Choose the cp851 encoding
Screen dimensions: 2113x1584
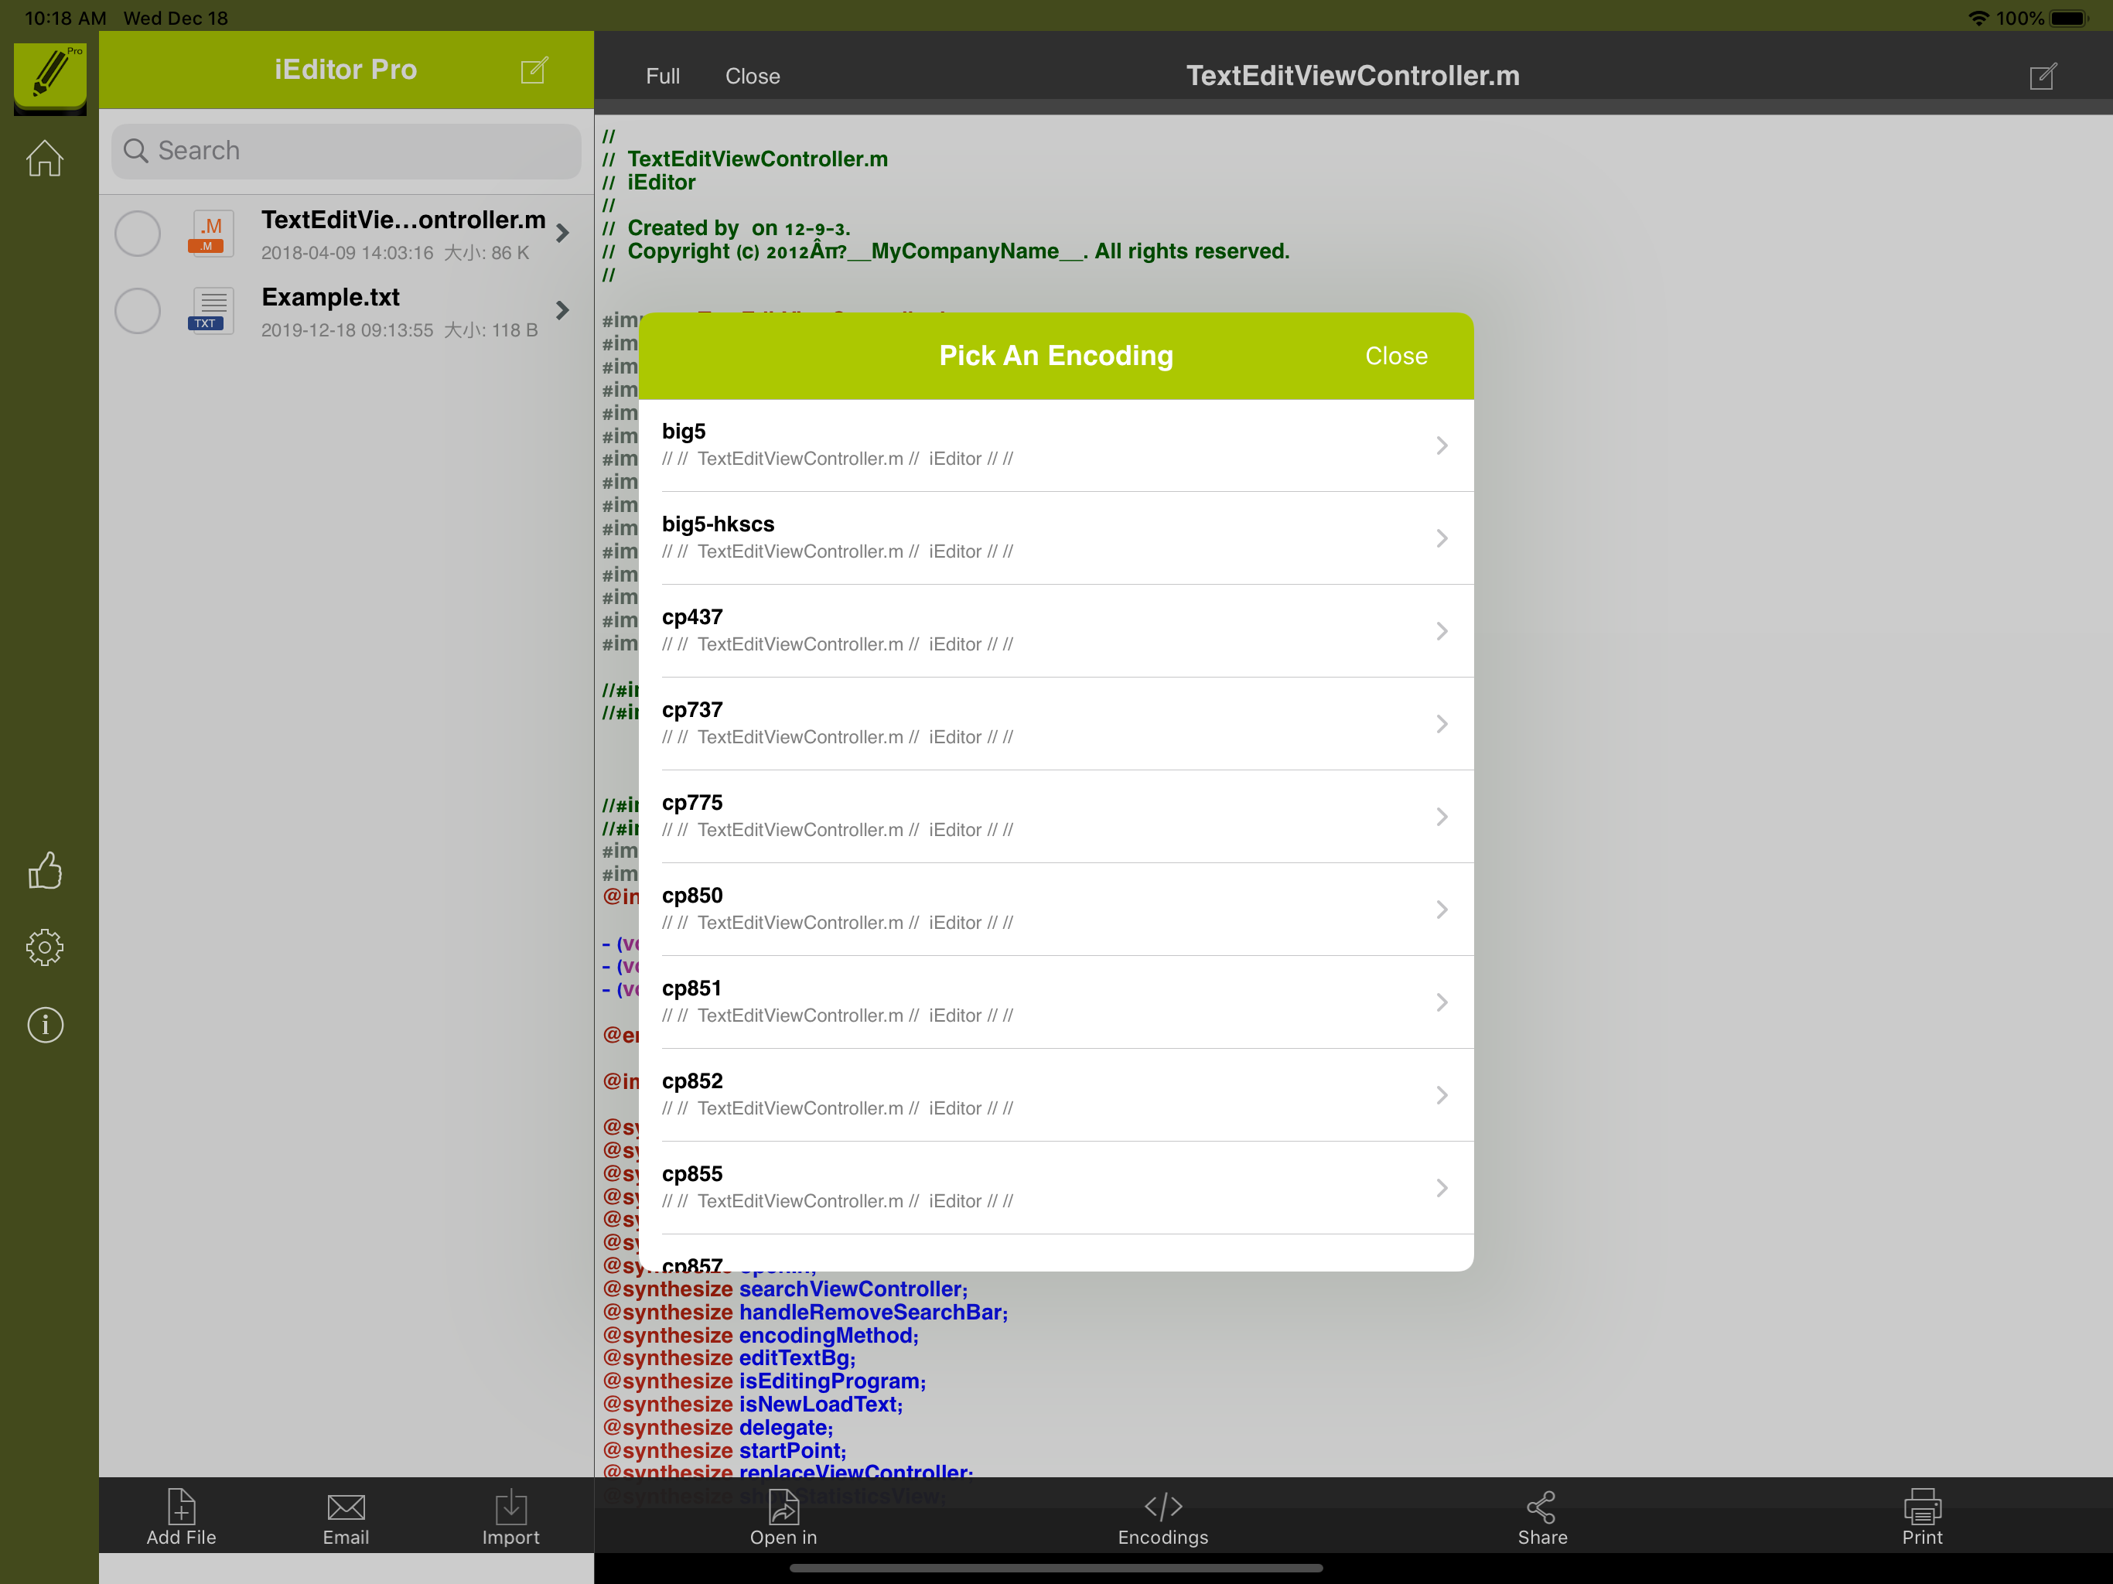(x=1056, y=1002)
